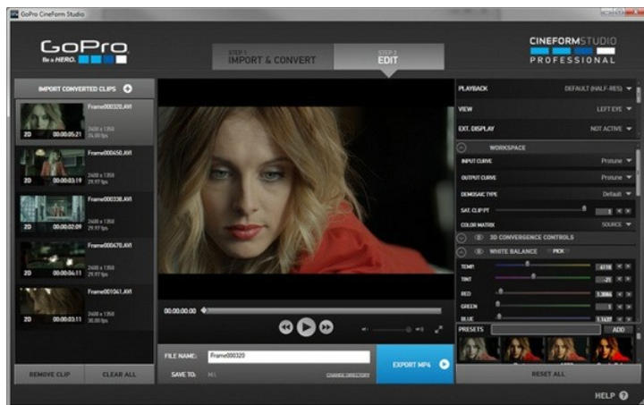Screen dimensions: 644x405
Task: Switch to Step 1 Import & Convert tab
Action: click(x=272, y=58)
